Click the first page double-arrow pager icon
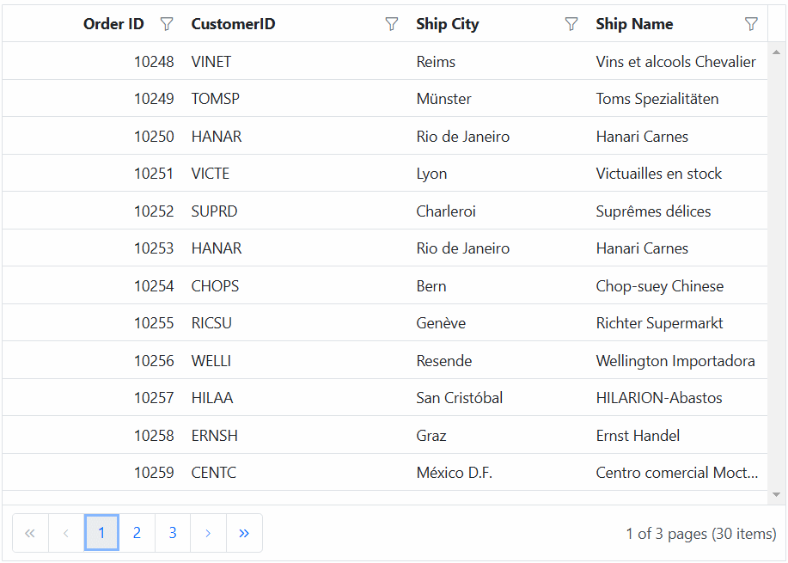The height and width of the screenshot is (563, 788). click(30, 533)
